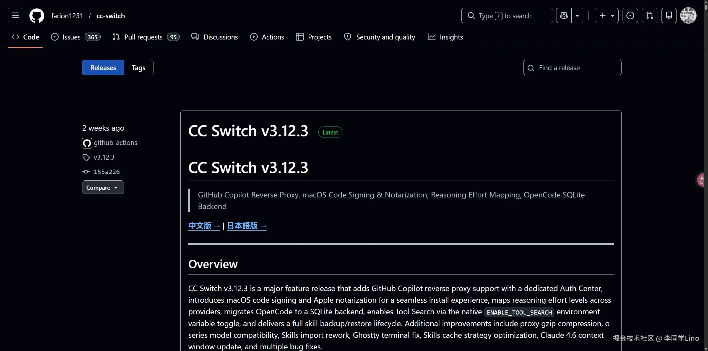The image size is (708, 351).
Task: Click the github-actions author link
Action: tap(115, 142)
